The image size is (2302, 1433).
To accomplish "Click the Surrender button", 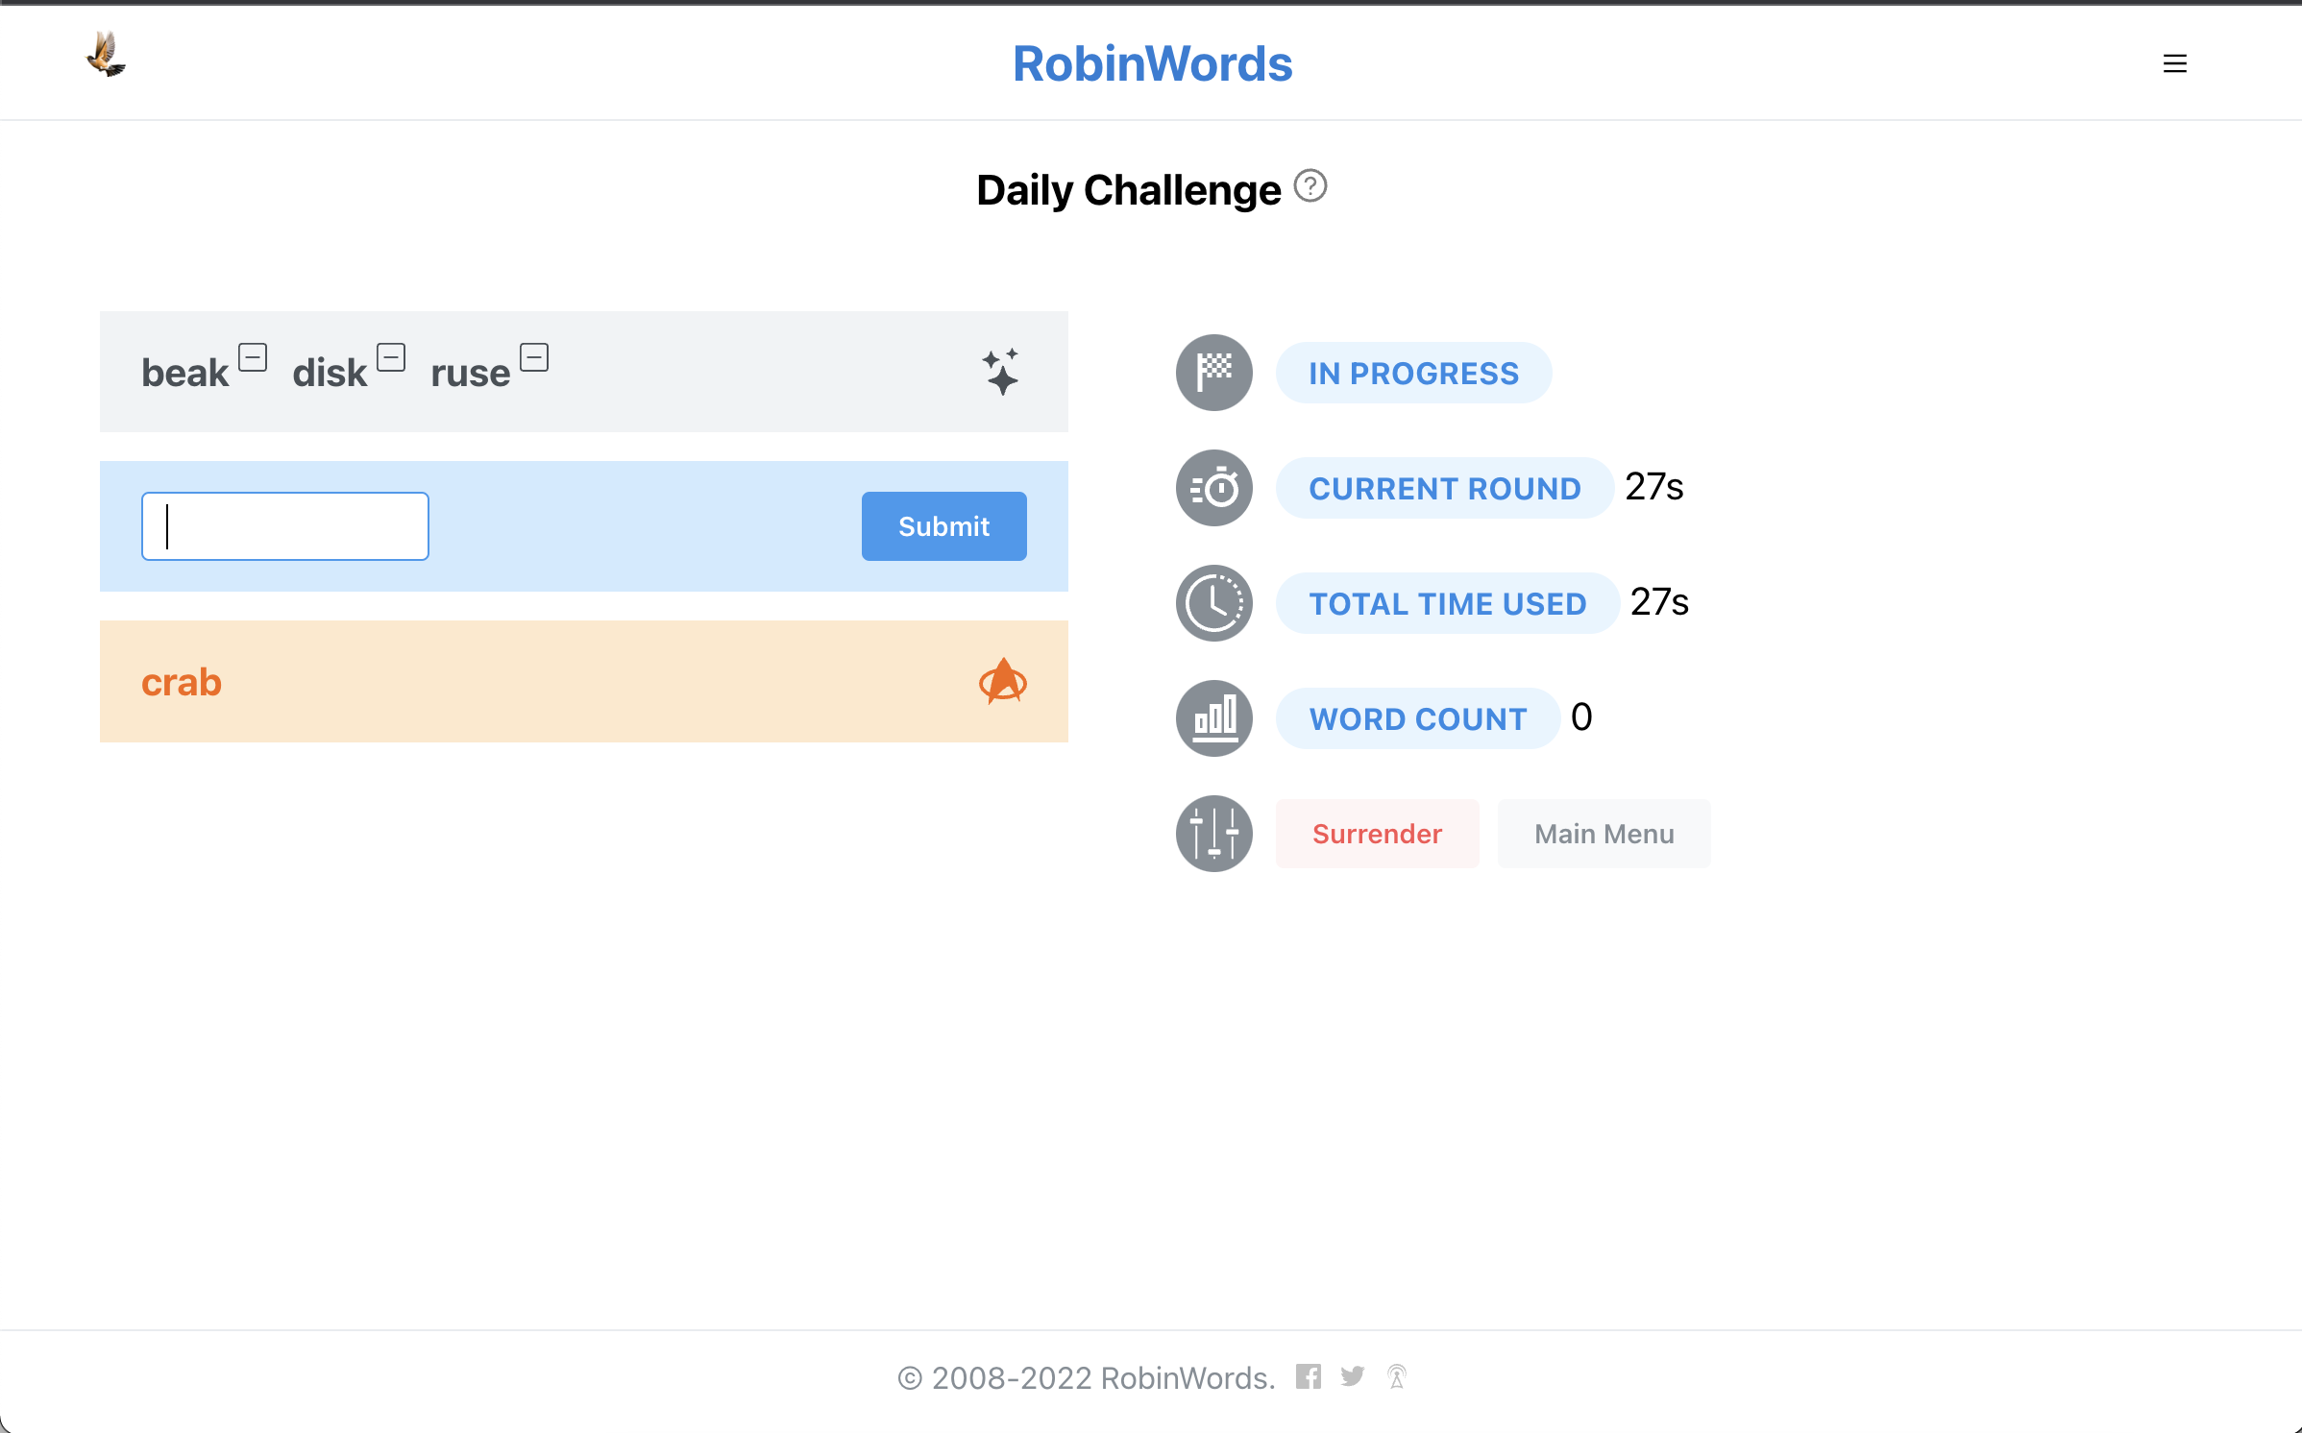I will coord(1377,834).
